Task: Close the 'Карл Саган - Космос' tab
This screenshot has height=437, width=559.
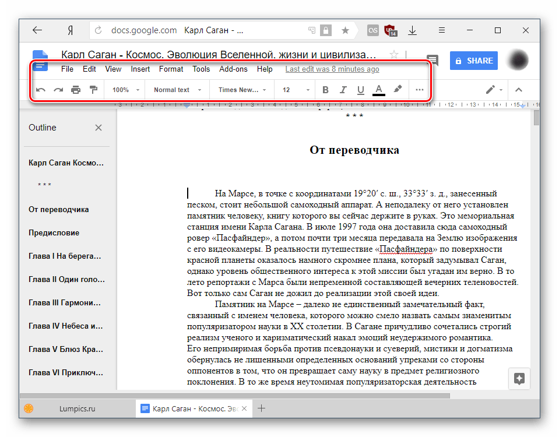Action: point(244,408)
